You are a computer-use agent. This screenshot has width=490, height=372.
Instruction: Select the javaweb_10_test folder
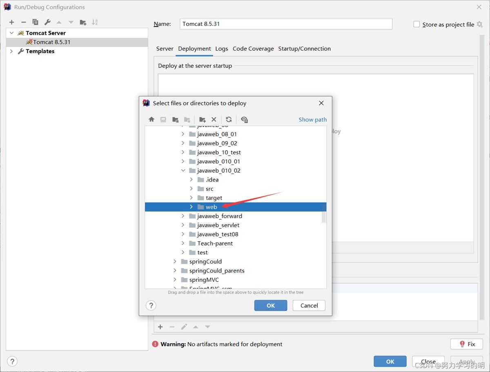[219, 152]
